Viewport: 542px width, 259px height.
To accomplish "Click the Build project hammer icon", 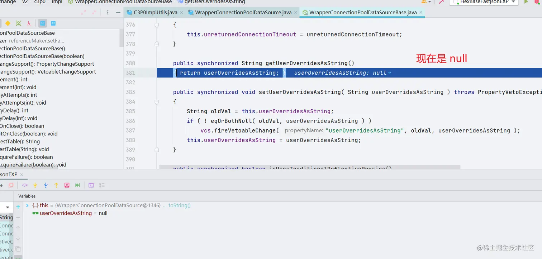I will [x=441, y=2].
